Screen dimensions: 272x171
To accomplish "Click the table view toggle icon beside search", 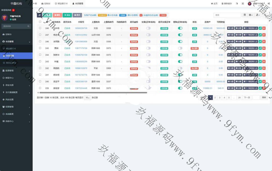I will point(245,15).
